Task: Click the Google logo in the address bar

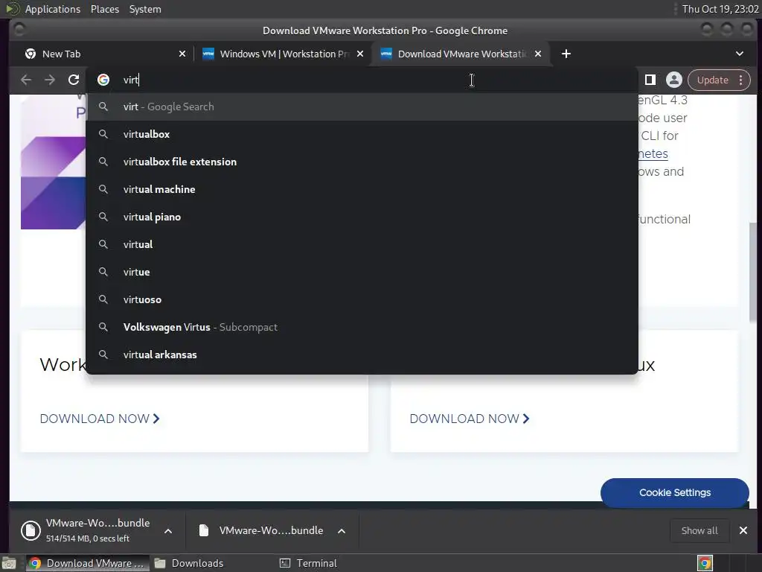Action: click(x=103, y=80)
